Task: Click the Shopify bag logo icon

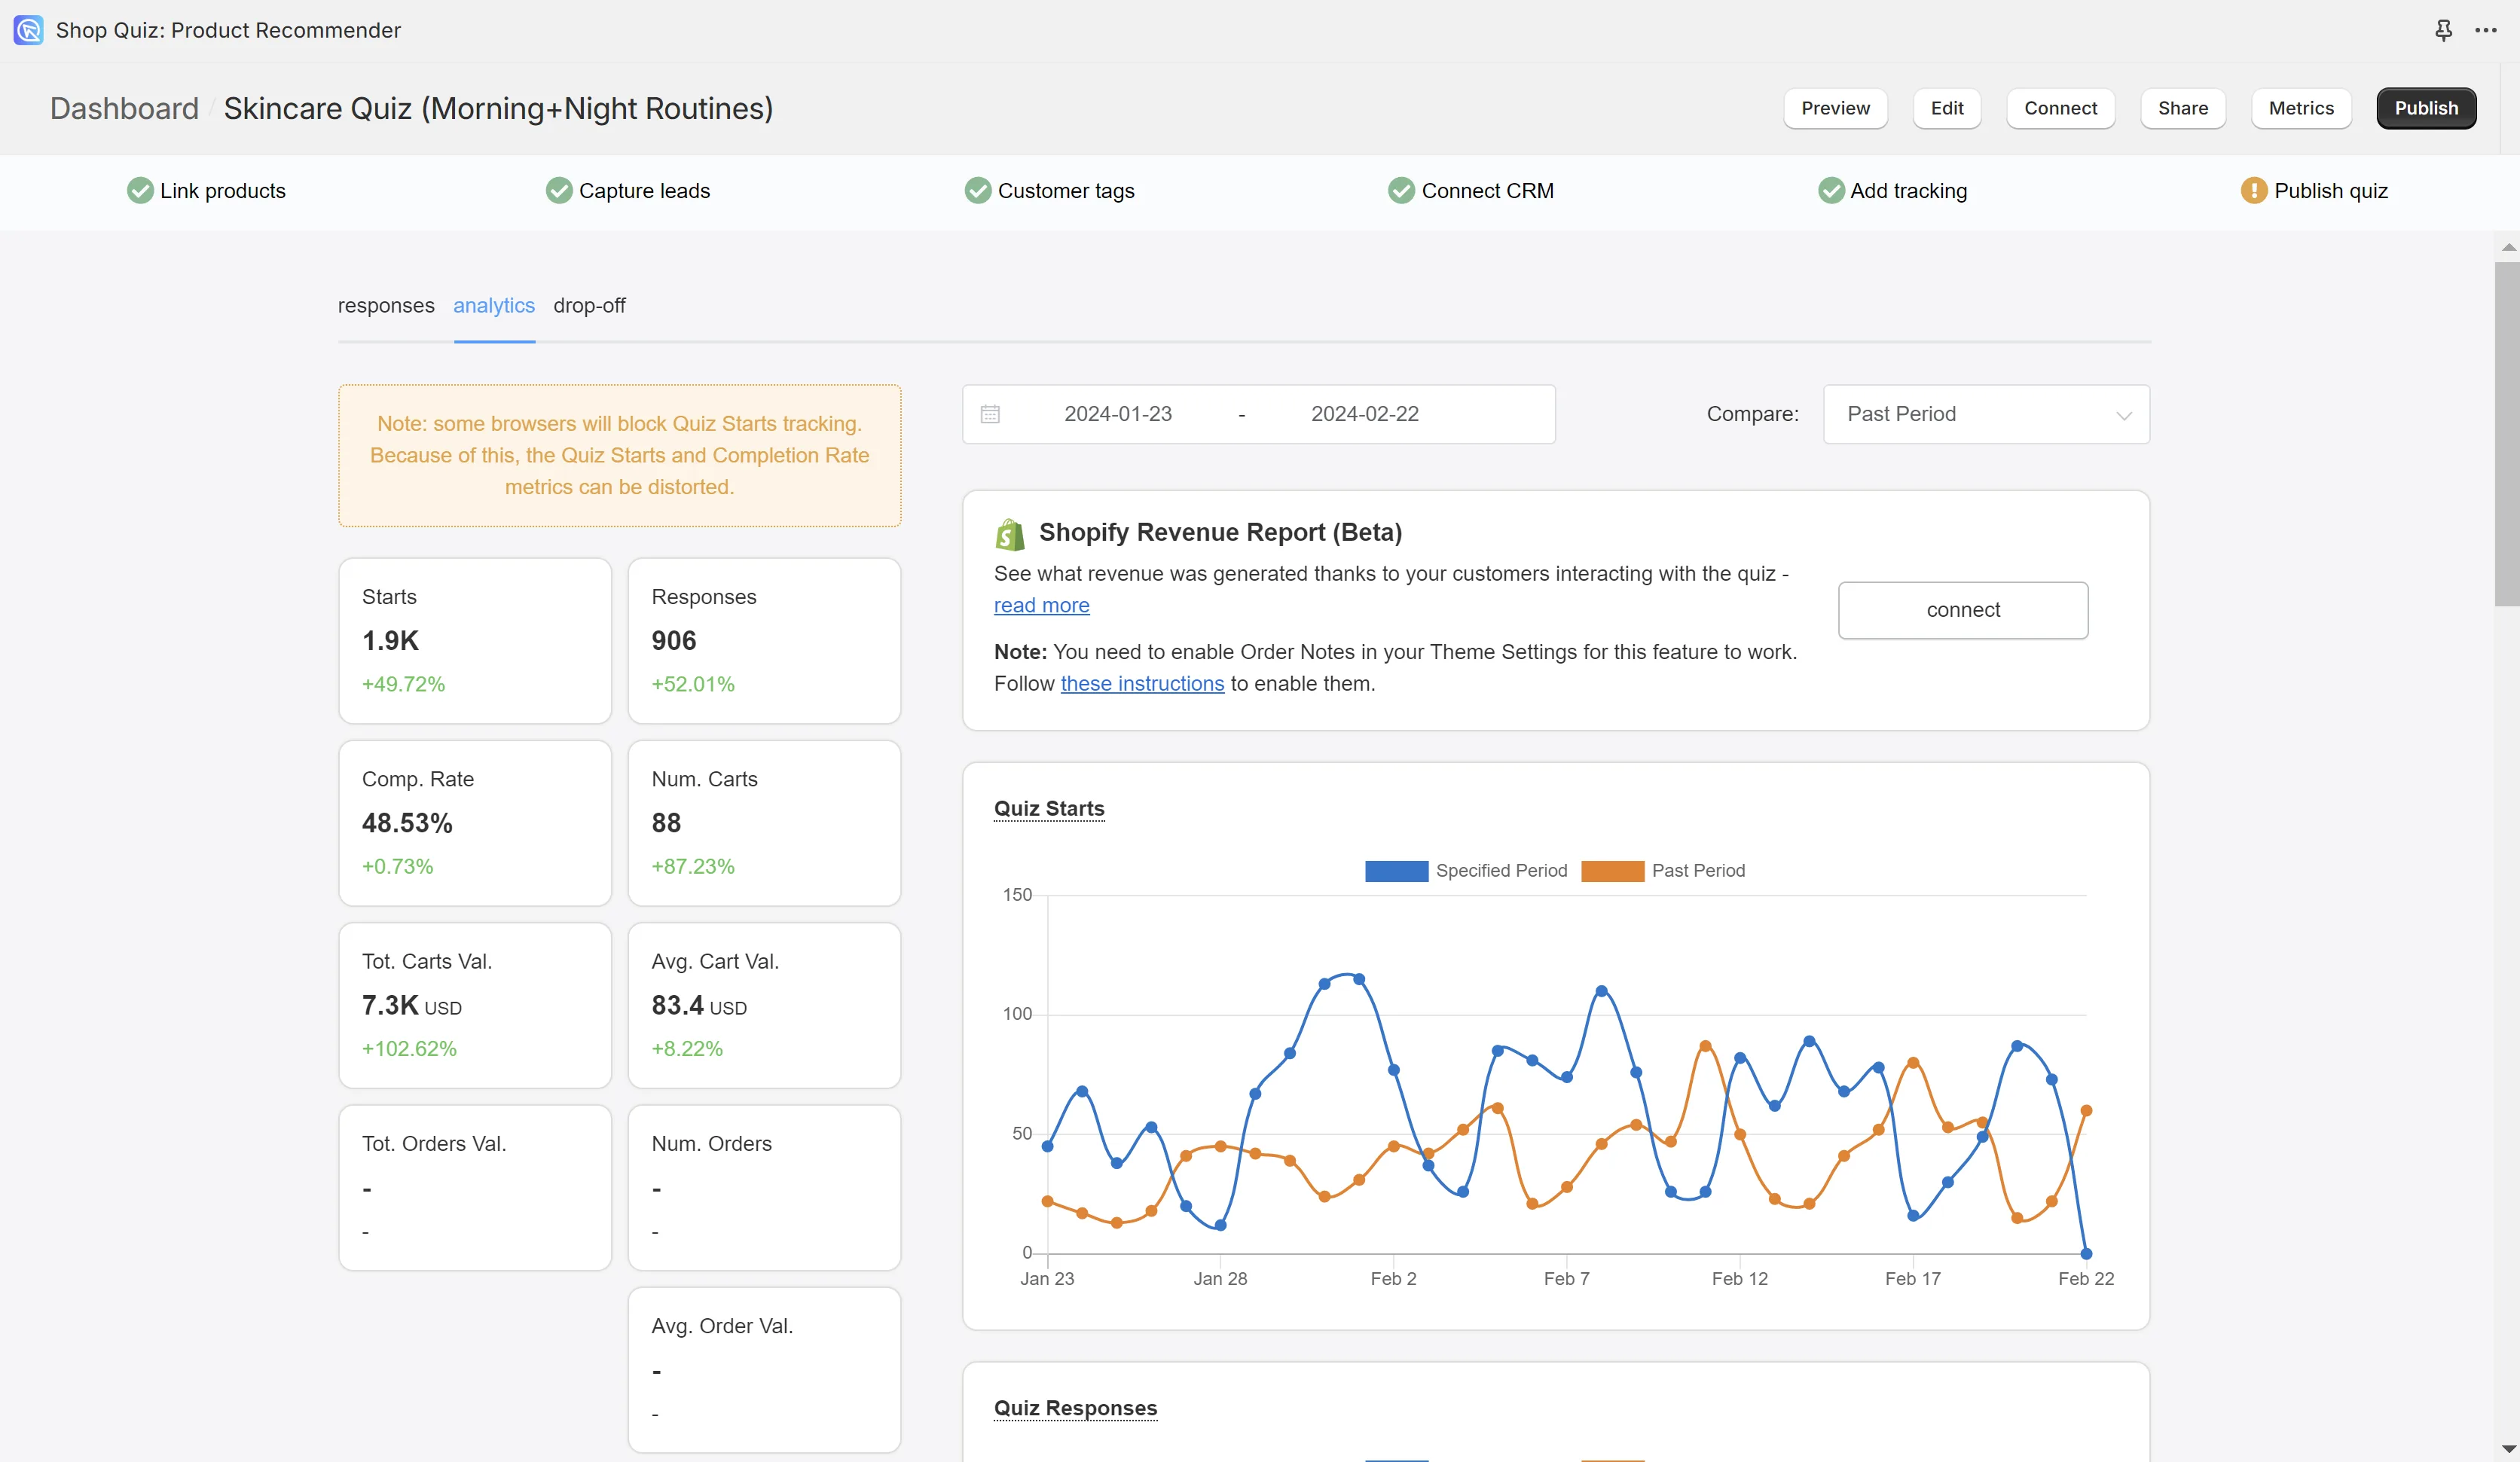Action: pyautogui.click(x=1010, y=534)
